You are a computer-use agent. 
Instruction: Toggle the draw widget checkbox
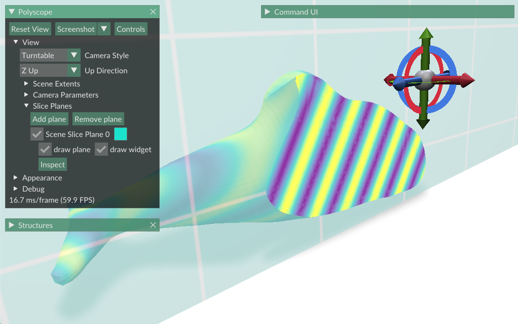tap(101, 149)
